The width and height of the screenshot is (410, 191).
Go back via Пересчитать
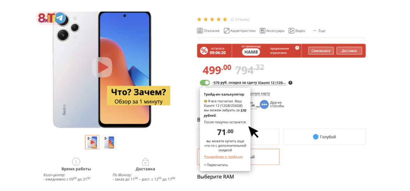216,165
